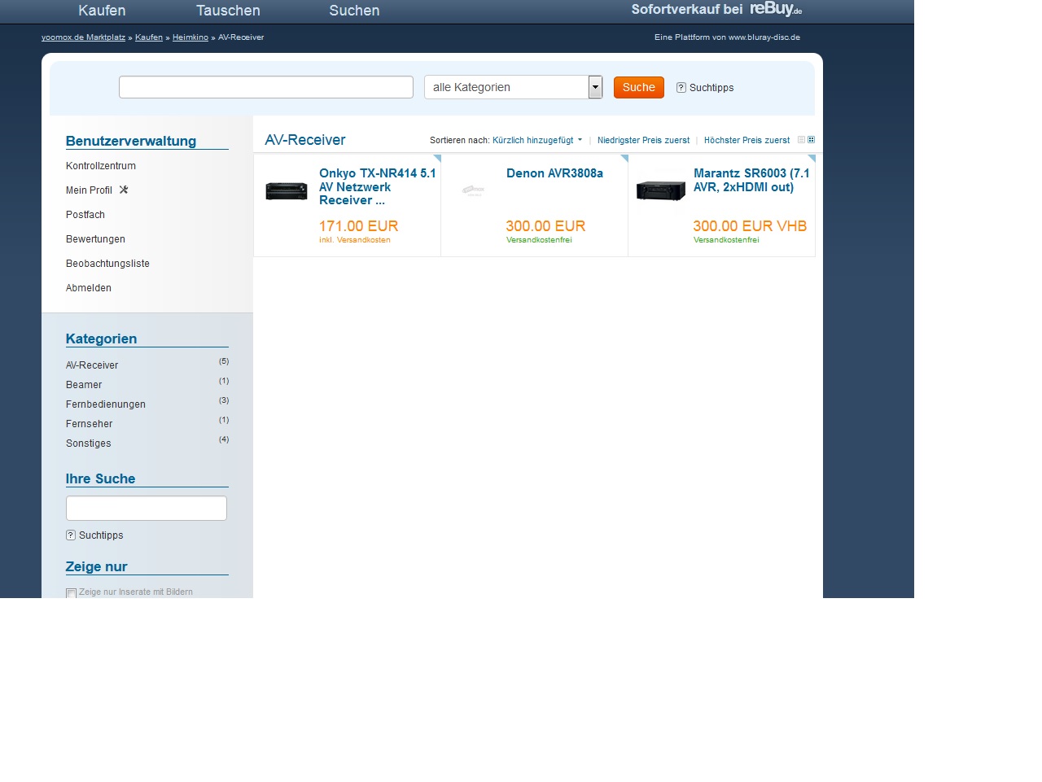Click the Onkyo receiver product image
Screen dimensions: 1042x782
tap(287, 191)
